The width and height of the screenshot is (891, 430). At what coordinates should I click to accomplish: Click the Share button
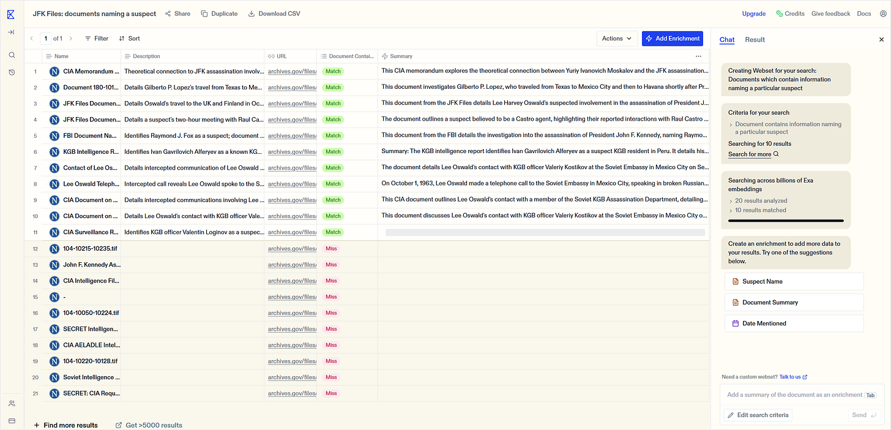177,13
